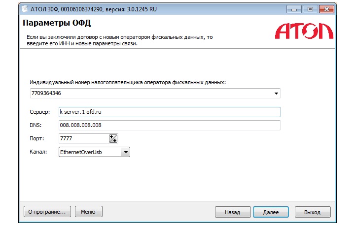The height and width of the screenshot is (225, 355).
Task: Select the 7709364346 INN value
Action: [x=46, y=93]
